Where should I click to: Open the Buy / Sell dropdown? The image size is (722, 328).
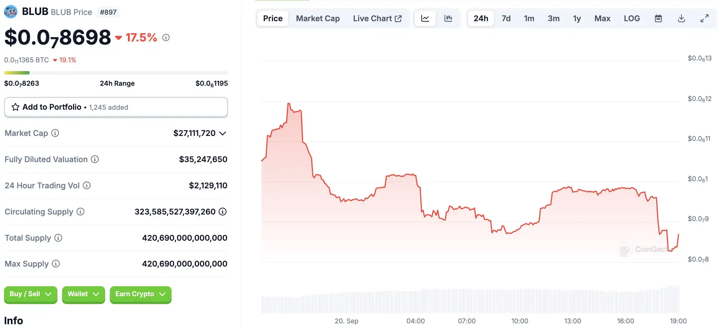31,294
